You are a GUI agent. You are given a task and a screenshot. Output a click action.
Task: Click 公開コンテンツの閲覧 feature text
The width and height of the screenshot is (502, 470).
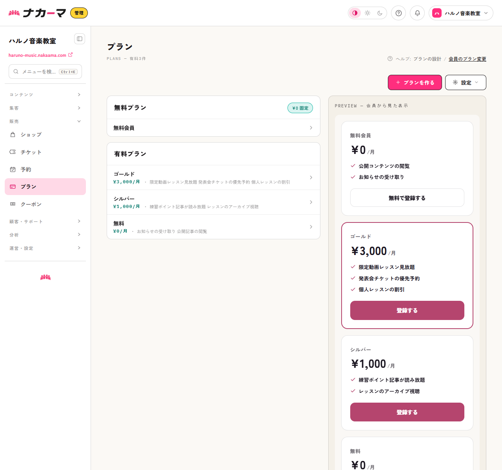point(384,166)
